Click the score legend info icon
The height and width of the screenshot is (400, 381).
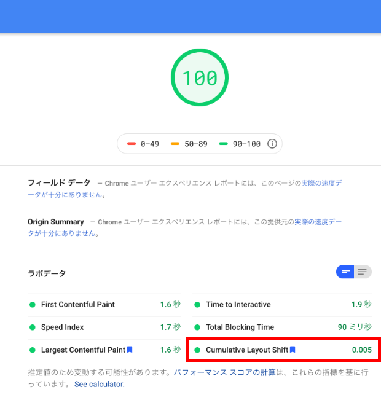click(272, 144)
